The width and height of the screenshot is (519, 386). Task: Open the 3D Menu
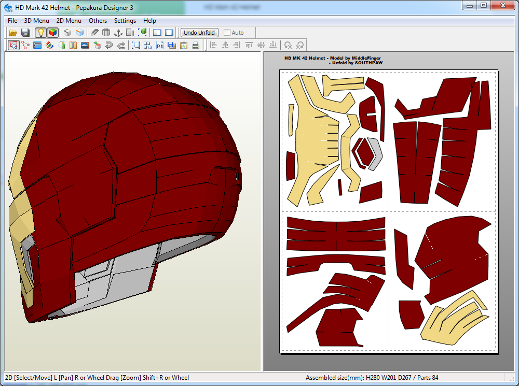click(37, 21)
